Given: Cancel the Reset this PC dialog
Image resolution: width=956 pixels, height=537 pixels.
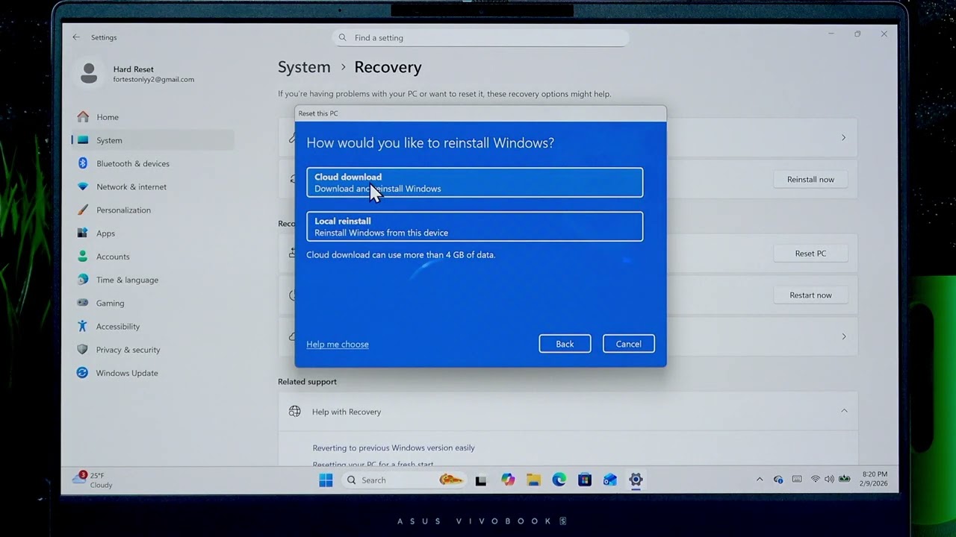Looking at the screenshot, I should [628, 344].
